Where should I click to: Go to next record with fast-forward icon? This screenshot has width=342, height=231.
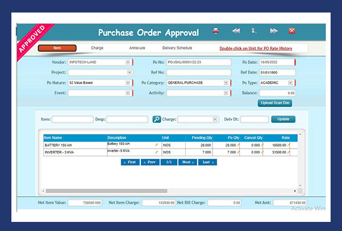pyautogui.click(x=274, y=31)
